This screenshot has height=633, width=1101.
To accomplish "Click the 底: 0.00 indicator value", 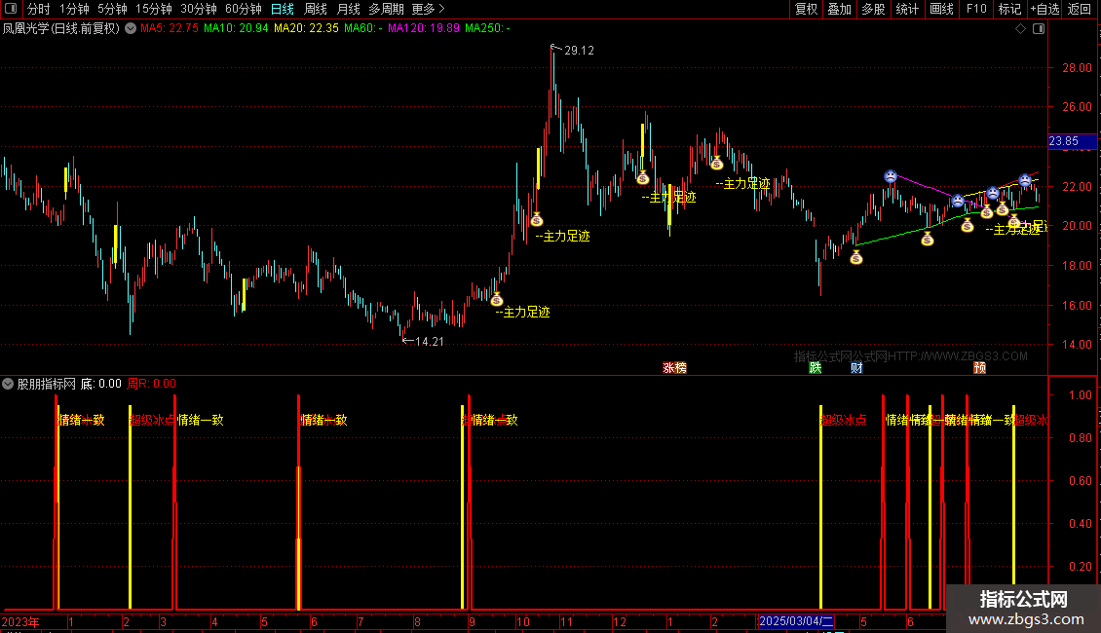I will [x=101, y=384].
